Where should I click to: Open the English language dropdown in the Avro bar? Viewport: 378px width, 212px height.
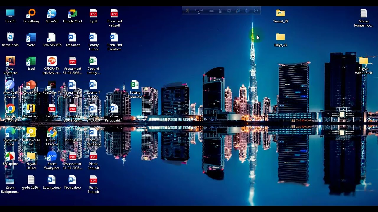point(199,11)
